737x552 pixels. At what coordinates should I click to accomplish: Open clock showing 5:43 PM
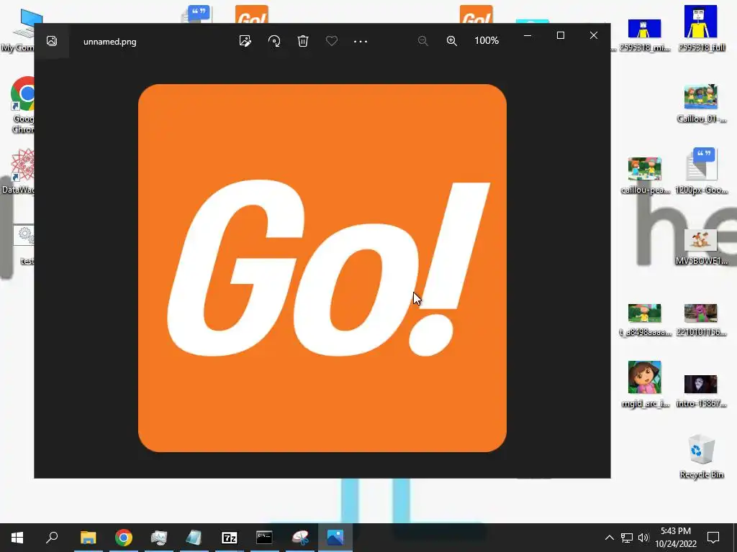[676, 538]
